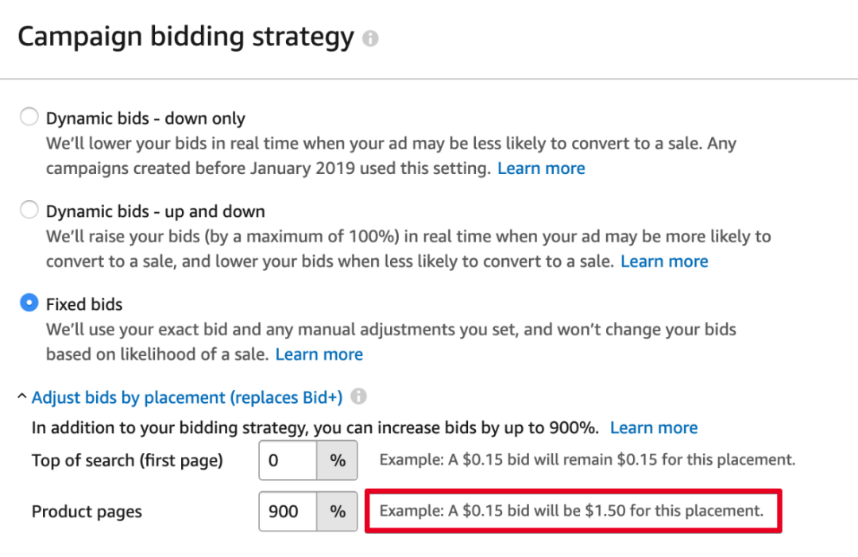Click info icon beside Campaign bidding strategy
The height and width of the screenshot is (557, 858).
pyautogui.click(x=370, y=38)
